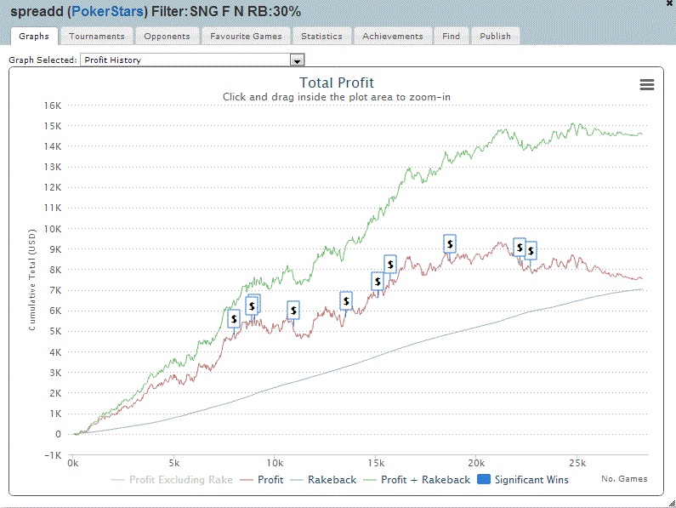
Task: Click the significant win marker near 13.5k games
Action: point(346,300)
